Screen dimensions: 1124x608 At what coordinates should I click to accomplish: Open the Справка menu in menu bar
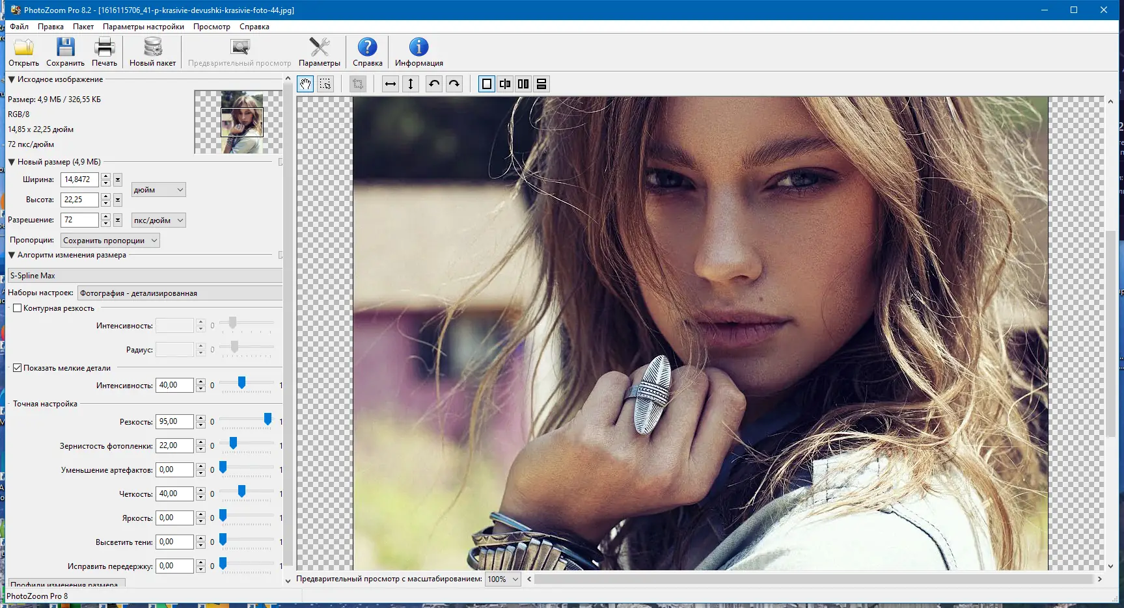254,27
